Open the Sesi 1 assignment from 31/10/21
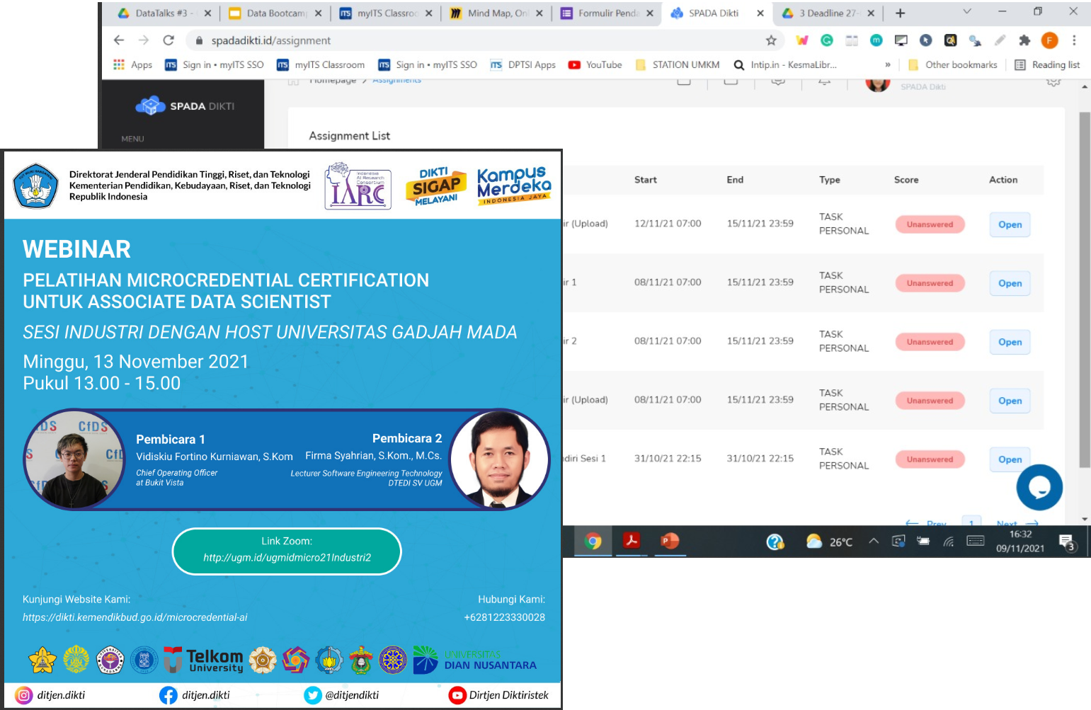Screen dimensions: 1091x710 pos(1010,459)
